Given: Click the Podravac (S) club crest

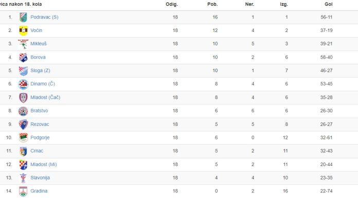Looking at the screenshot, I should pyautogui.click(x=23, y=17).
